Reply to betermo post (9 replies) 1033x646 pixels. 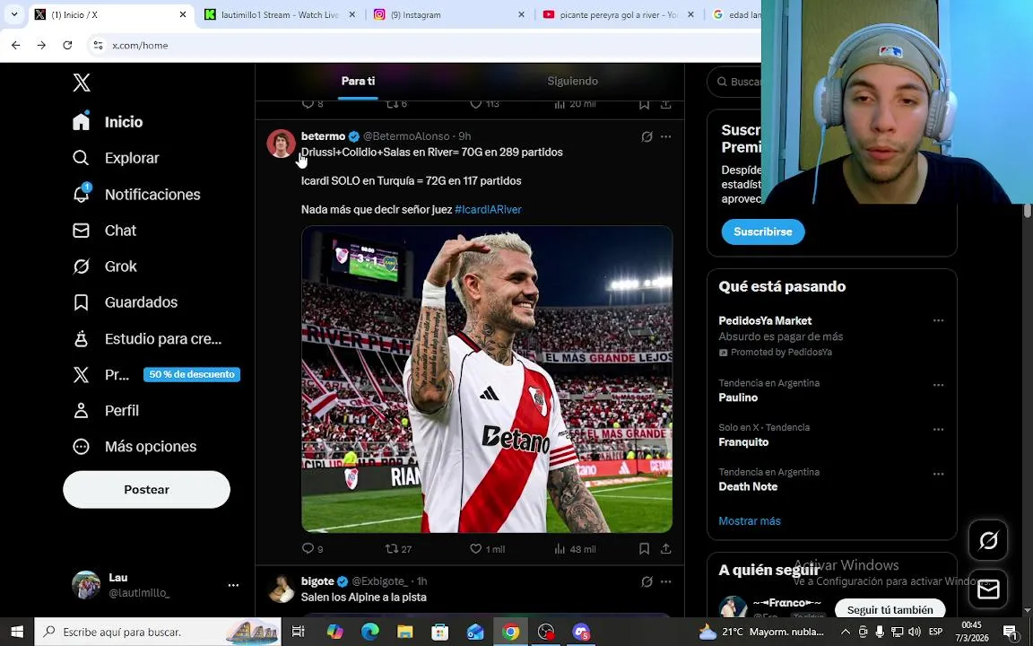[x=312, y=548]
